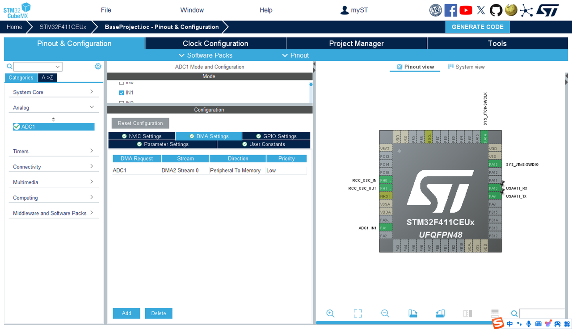Open the YouTube icon in the header

click(x=466, y=10)
